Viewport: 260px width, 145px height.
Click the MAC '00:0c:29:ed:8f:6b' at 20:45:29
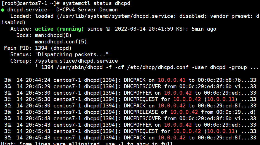[205, 87]
